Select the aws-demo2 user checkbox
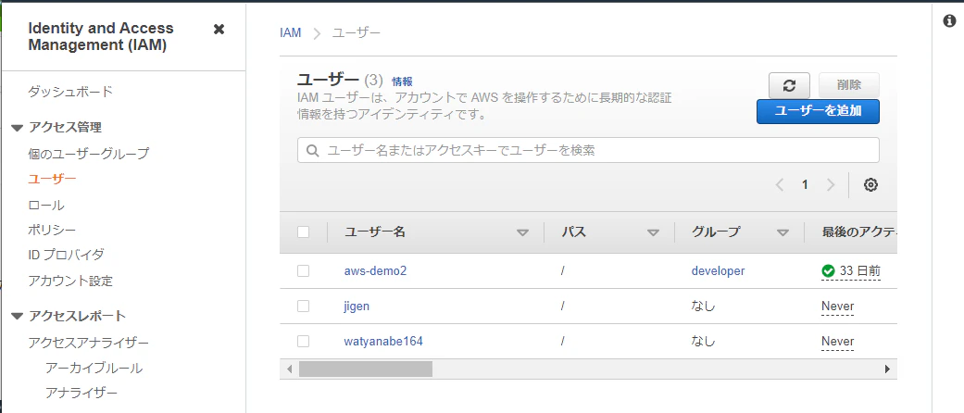Image resolution: width=964 pixels, height=413 pixels. 303,271
